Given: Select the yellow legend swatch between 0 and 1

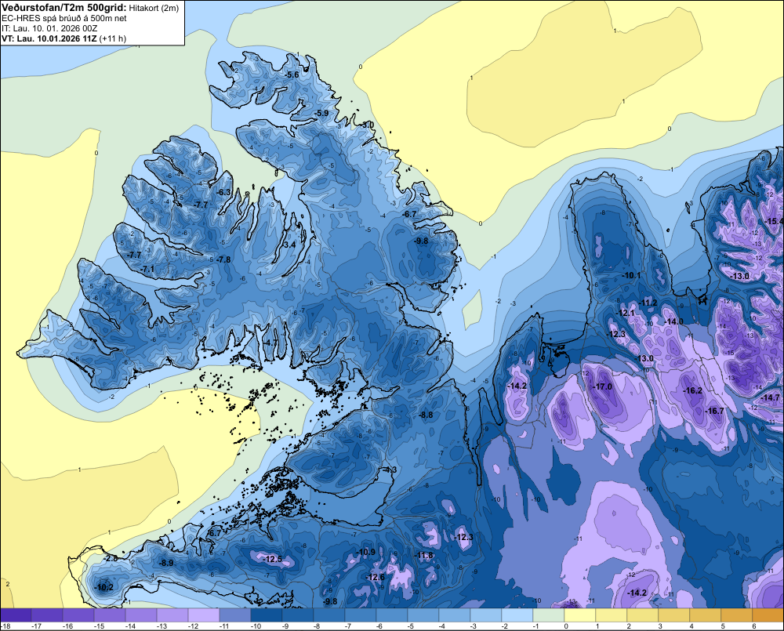Looking at the screenshot, I should [580, 615].
